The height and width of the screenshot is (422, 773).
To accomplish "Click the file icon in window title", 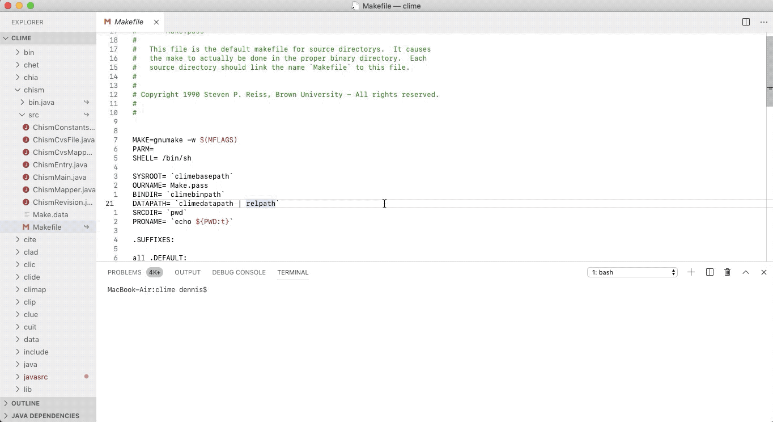I will click(355, 6).
